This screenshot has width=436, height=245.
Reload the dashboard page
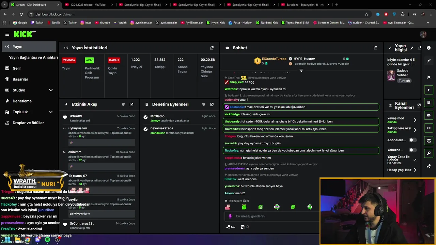click(21, 14)
